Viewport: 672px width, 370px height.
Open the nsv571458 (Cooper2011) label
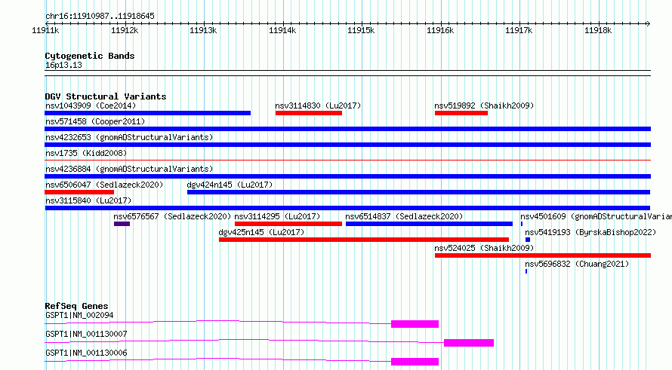(x=95, y=121)
